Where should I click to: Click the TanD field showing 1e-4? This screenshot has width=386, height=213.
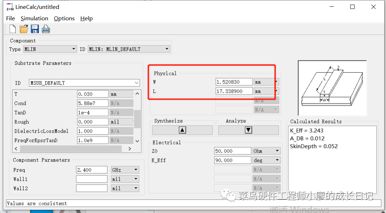pos(93,112)
